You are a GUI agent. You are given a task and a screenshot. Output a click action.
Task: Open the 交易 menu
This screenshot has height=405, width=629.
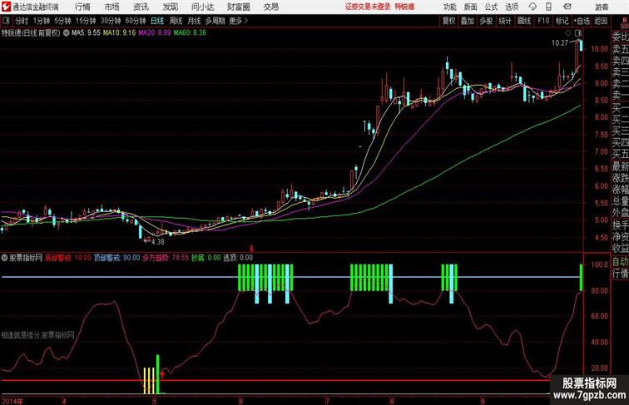click(270, 7)
